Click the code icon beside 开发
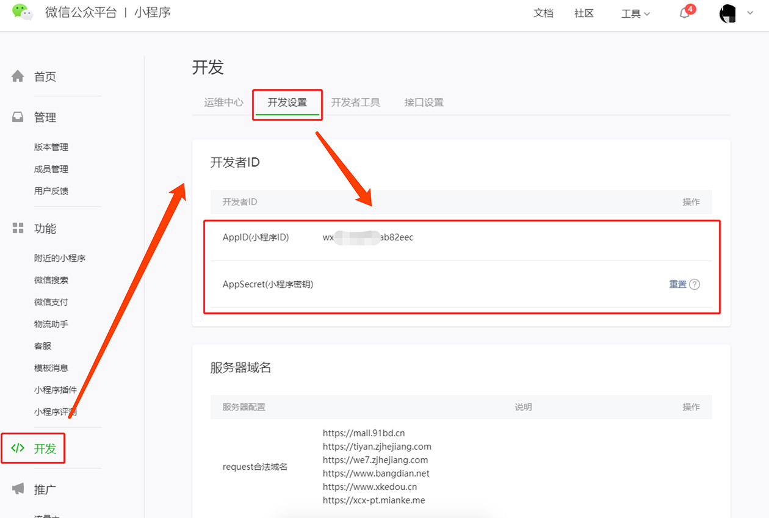The height and width of the screenshot is (518, 769). [x=18, y=448]
